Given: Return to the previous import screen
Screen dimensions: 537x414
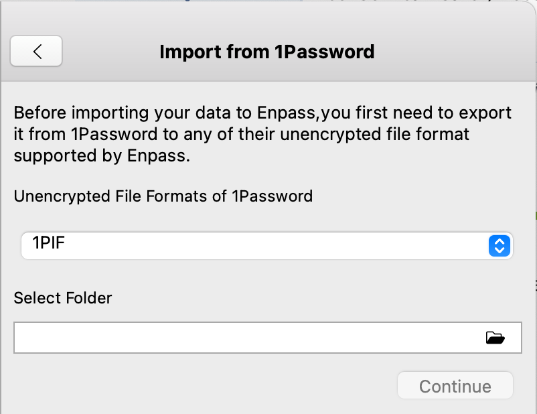Looking at the screenshot, I should (x=37, y=52).
